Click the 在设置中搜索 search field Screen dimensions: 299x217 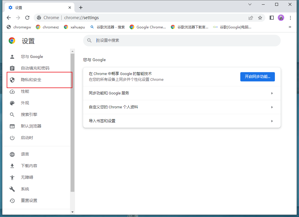[182, 41]
